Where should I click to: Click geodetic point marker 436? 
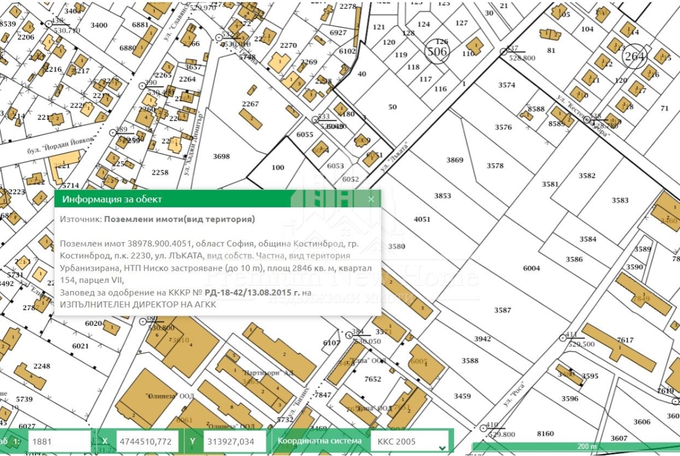click(x=49, y=24)
